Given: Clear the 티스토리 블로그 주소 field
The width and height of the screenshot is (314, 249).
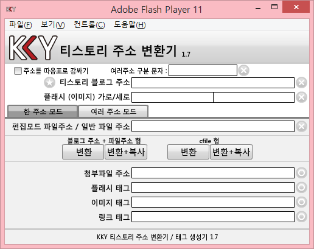Looking at the screenshot, I should click(x=301, y=83).
